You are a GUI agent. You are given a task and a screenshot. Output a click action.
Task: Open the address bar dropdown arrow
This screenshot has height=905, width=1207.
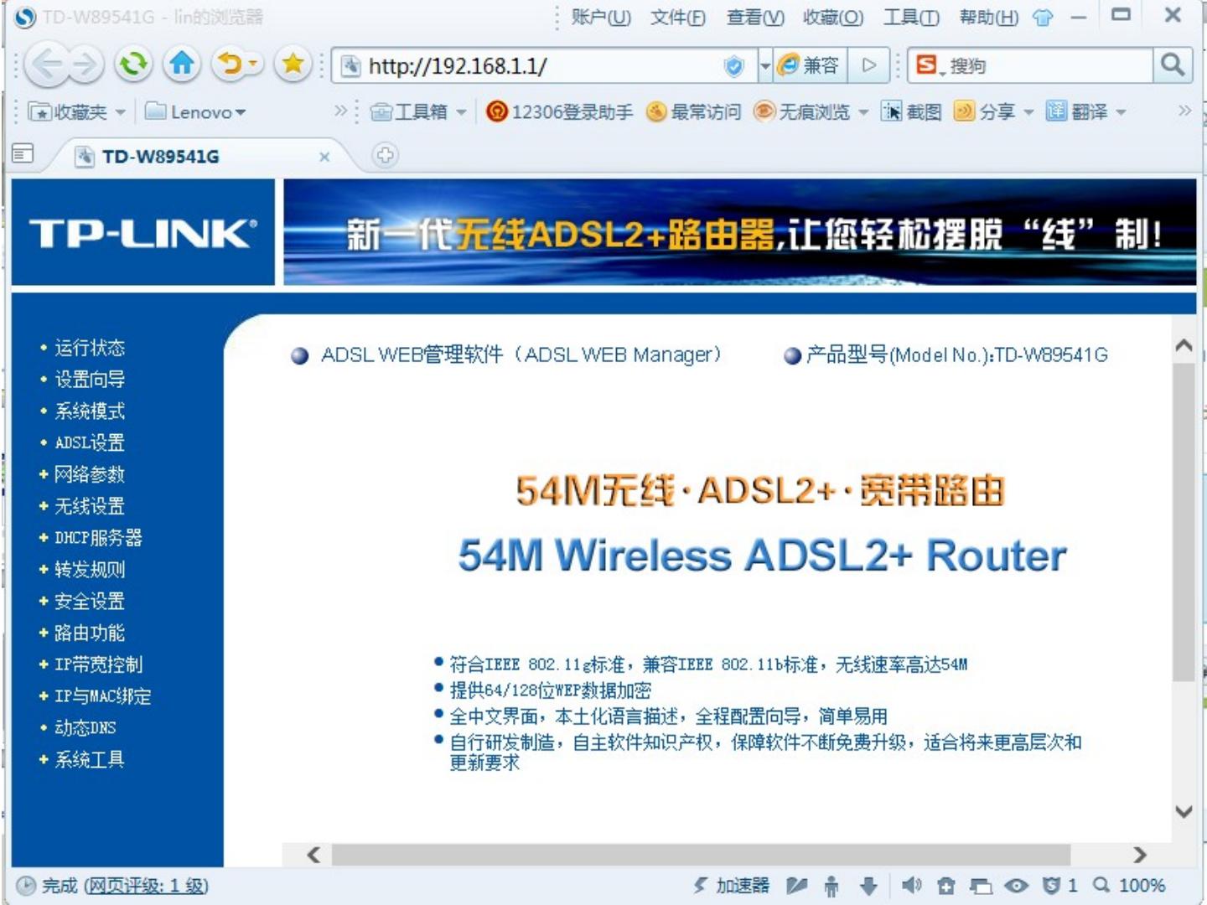pyautogui.click(x=764, y=65)
